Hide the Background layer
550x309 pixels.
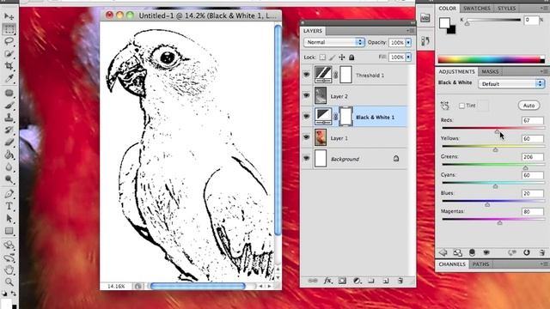(307, 158)
